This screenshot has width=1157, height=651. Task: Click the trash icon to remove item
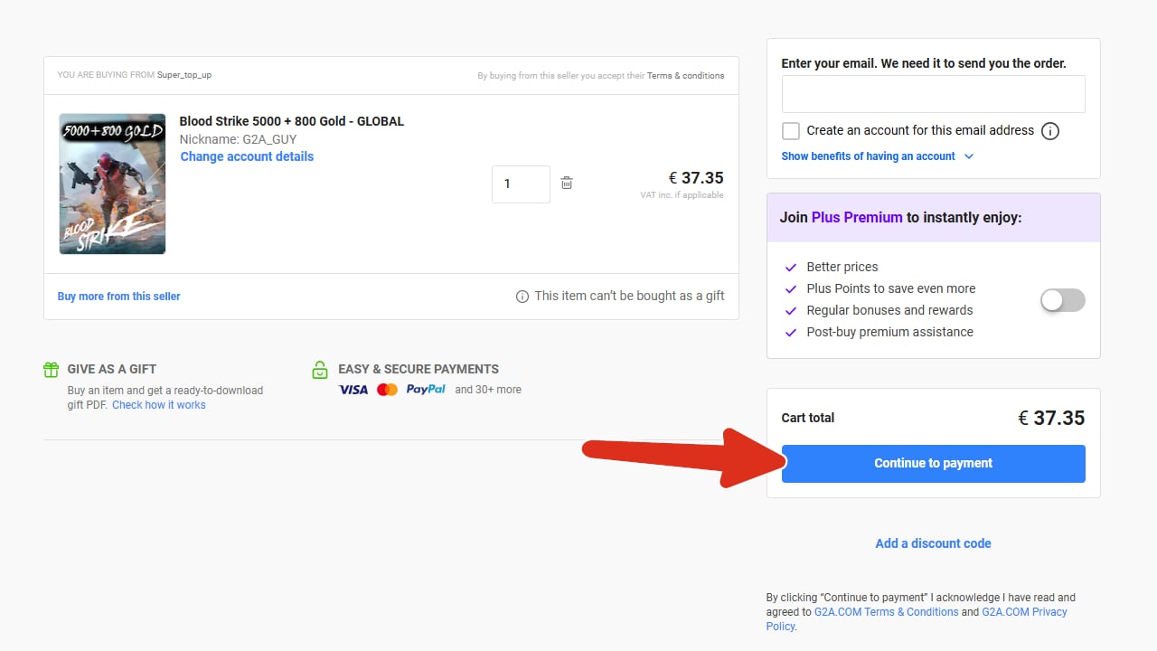[x=567, y=184]
